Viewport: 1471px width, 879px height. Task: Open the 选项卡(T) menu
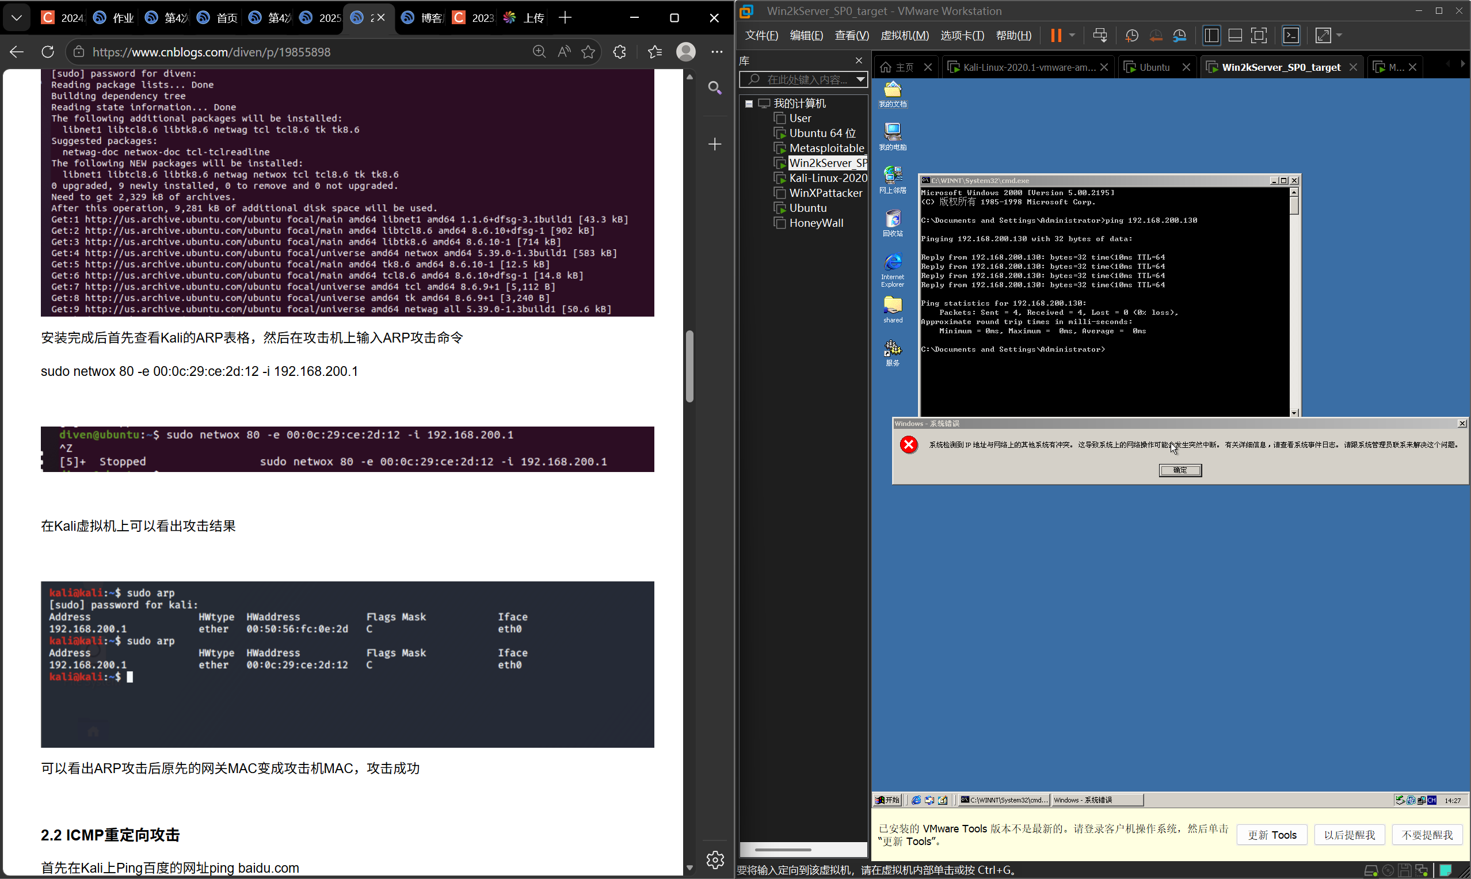(962, 36)
